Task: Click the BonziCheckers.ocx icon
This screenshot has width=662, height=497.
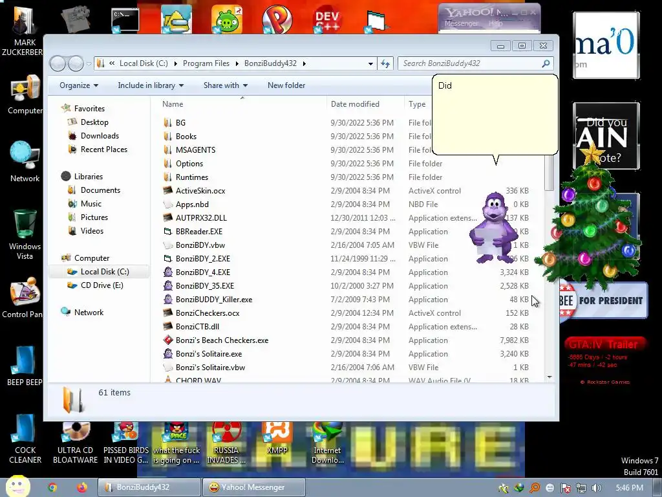Action: [x=167, y=313]
